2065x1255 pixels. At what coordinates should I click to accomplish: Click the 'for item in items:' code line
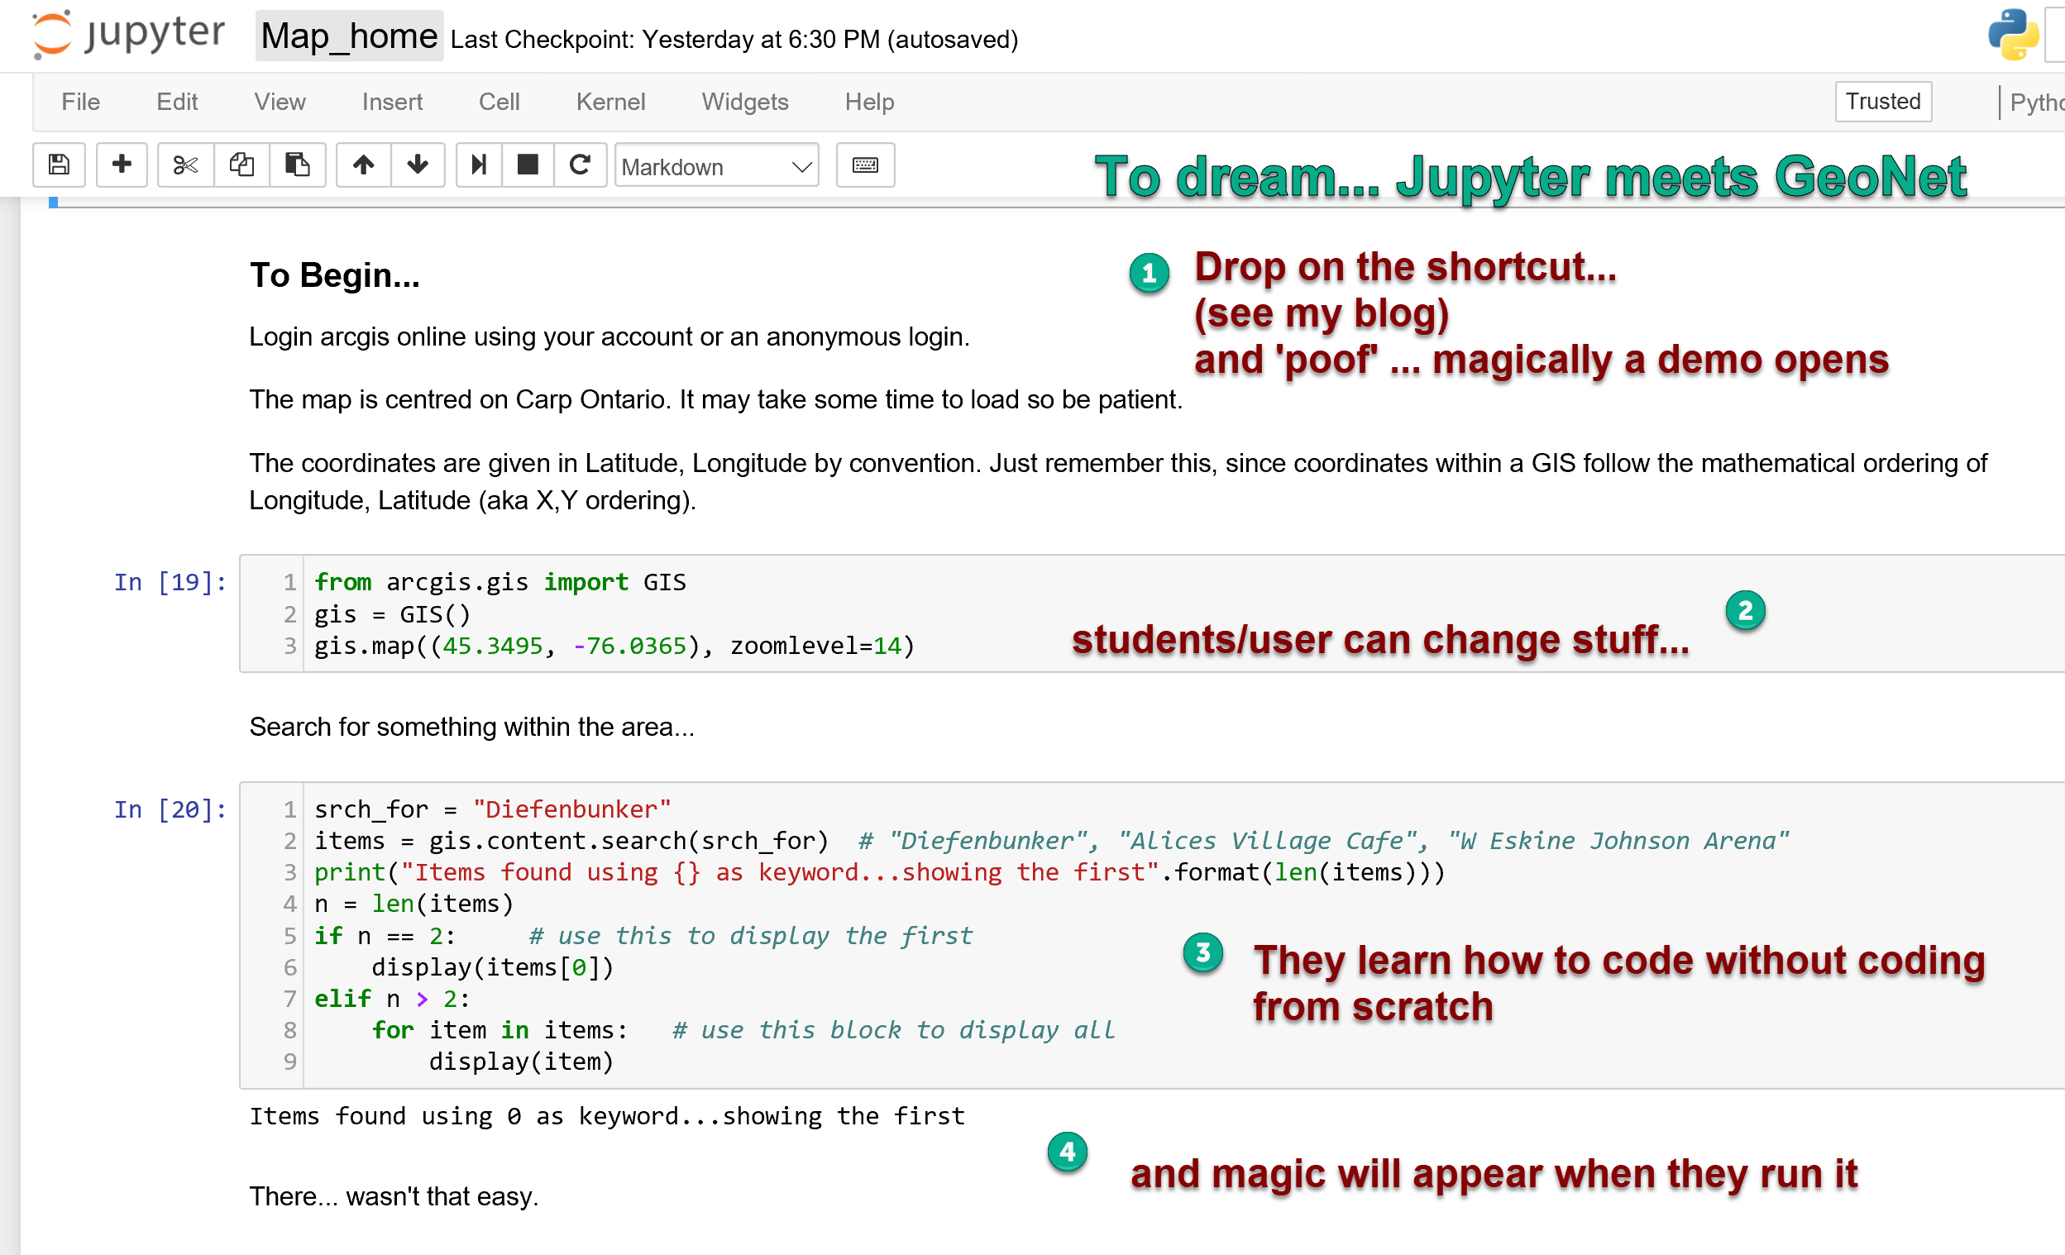(743, 1030)
